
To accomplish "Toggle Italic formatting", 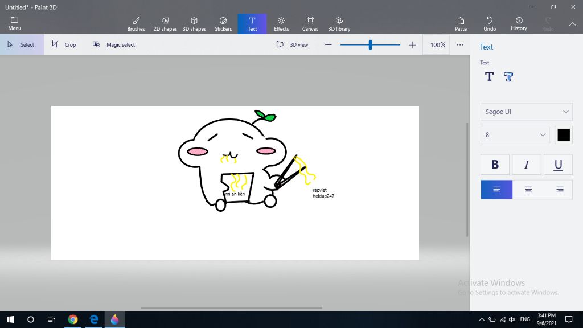I will pyautogui.click(x=527, y=165).
